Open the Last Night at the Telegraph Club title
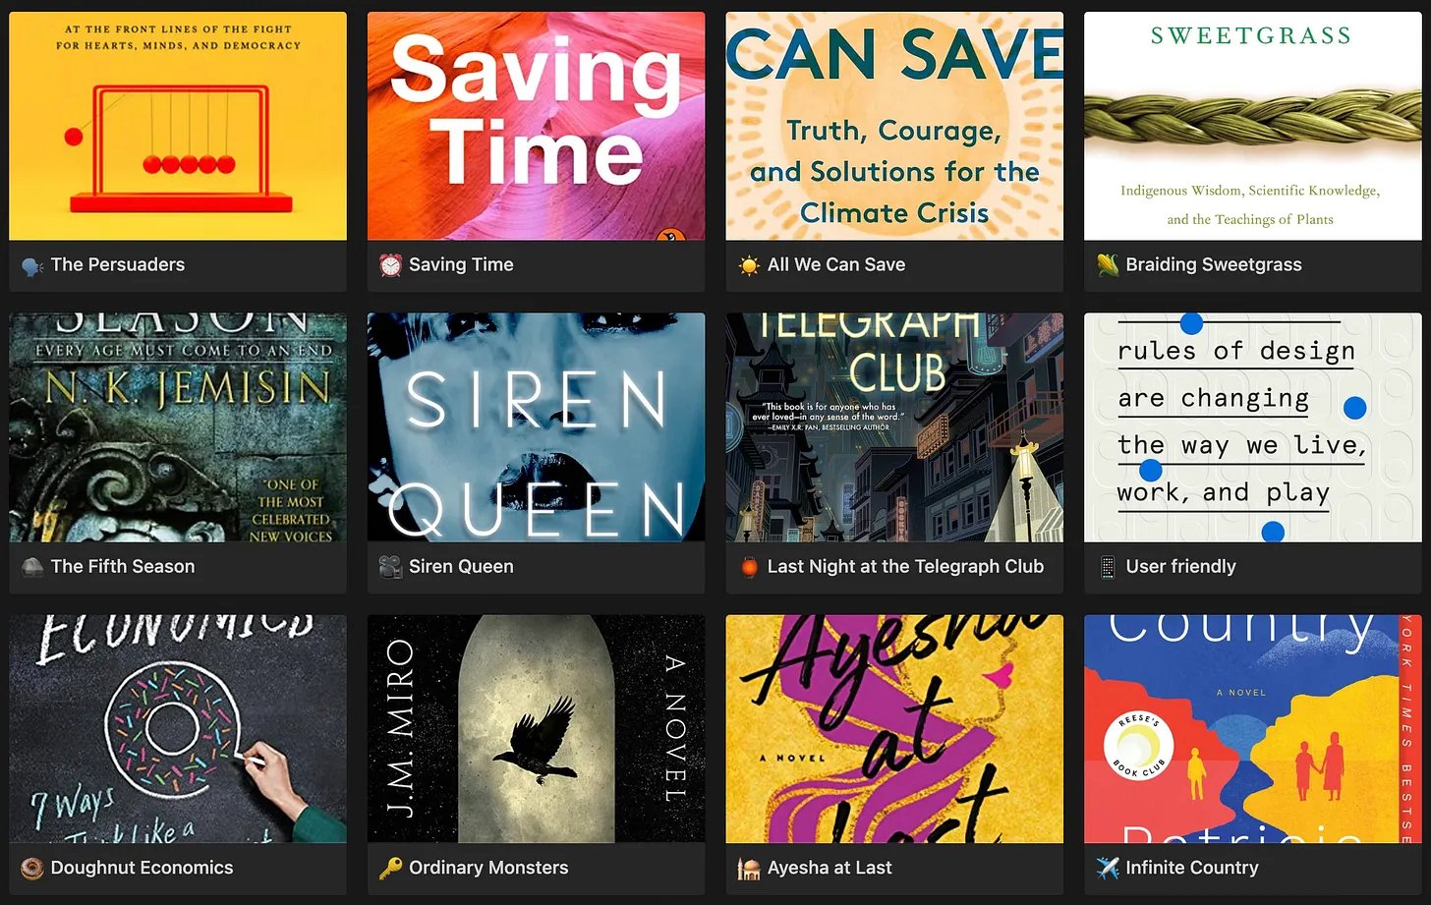 point(905,567)
